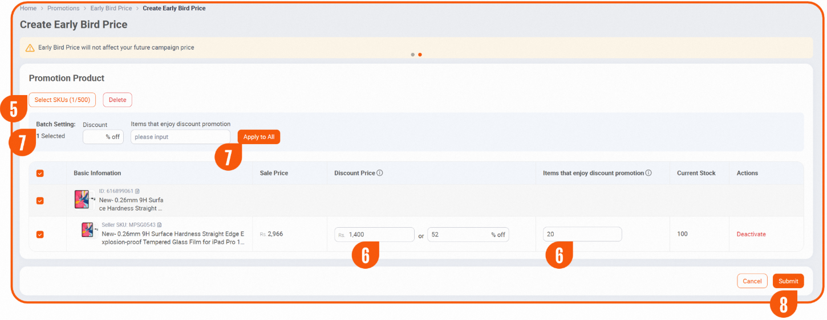Toggle the select-all checkbox in table header
This screenshot has height=320, width=827.
(40, 173)
